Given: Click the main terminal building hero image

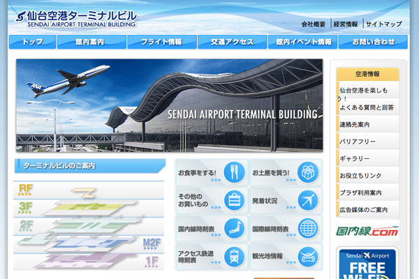Looking at the screenshot, I should click(170, 105).
